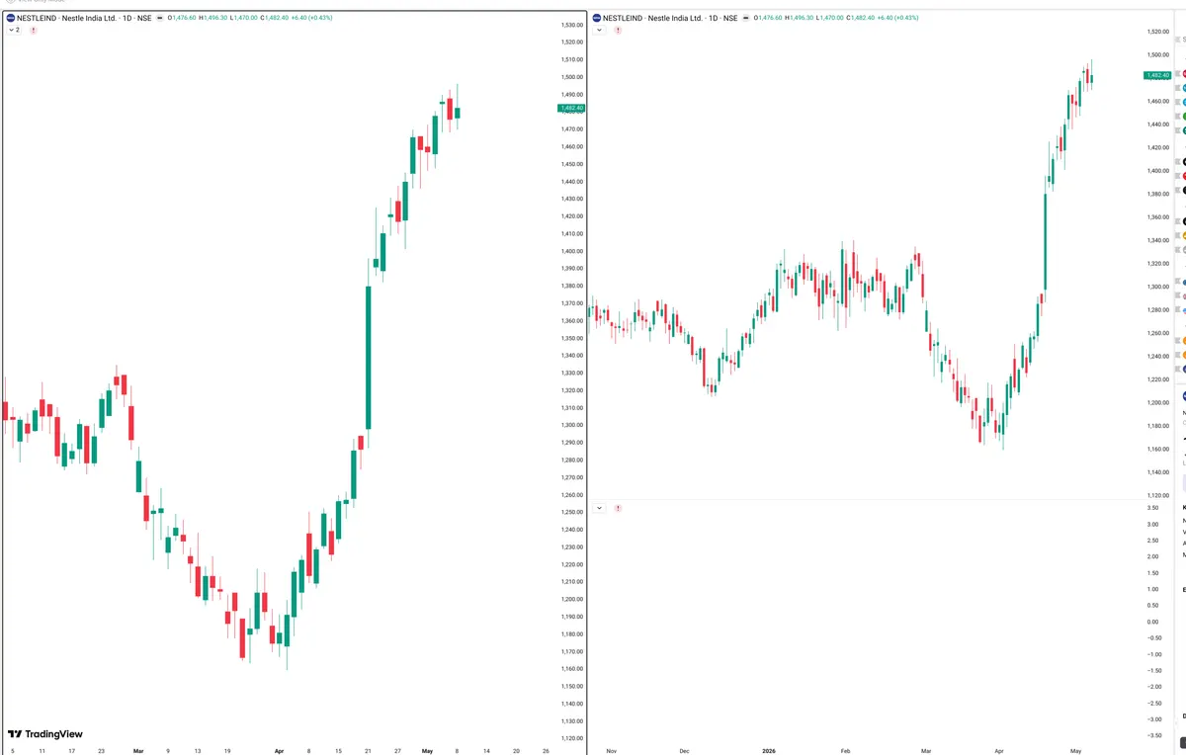Click the 1,120.00 price level on left chart
The height and width of the screenshot is (755, 1186).
[x=571, y=738]
